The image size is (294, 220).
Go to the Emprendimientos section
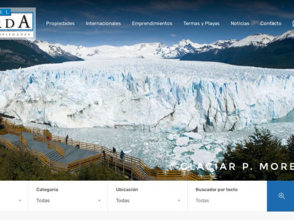(152, 23)
